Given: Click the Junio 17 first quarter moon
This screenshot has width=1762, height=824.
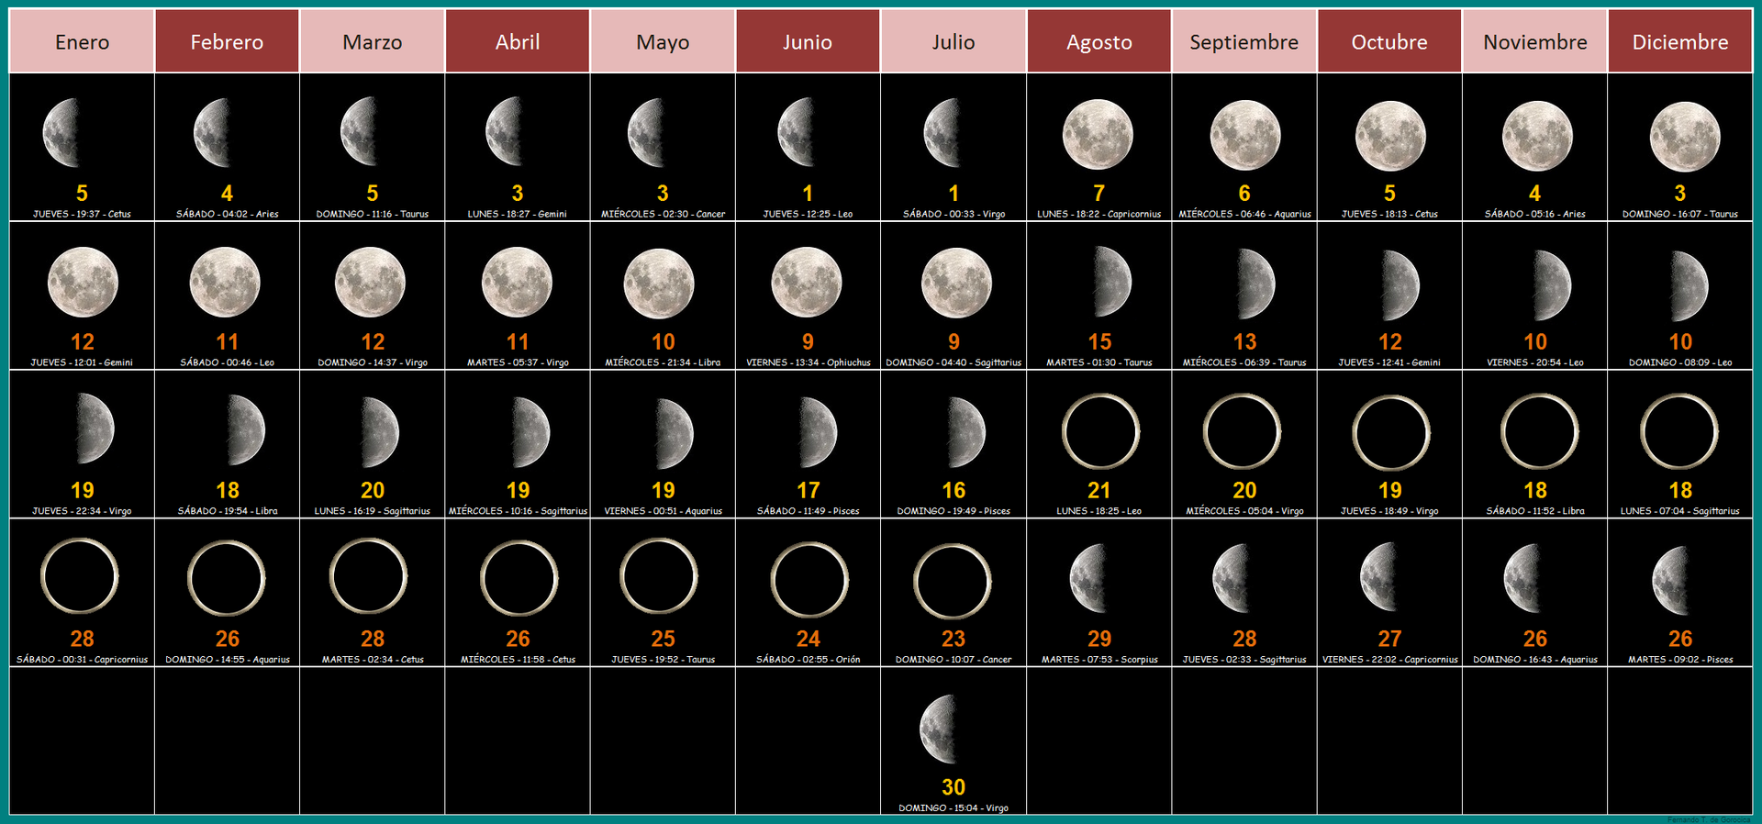Looking at the screenshot, I should (x=818, y=432).
